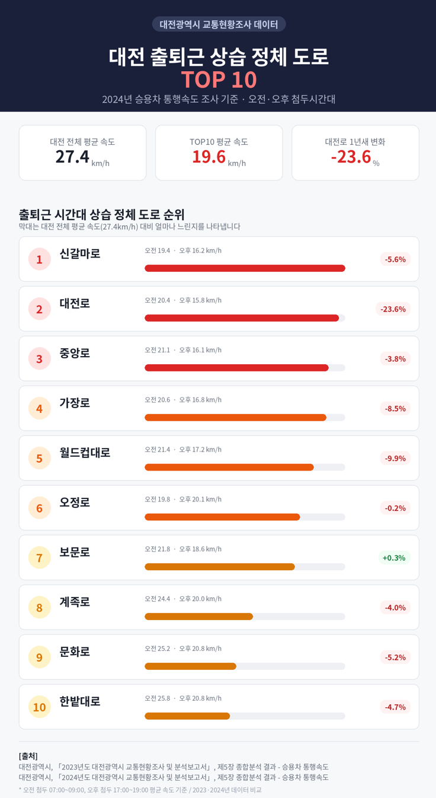Screen dimensions: 436x798
Task: Click the orange speed bar for 오정로
Action: pos(222,517)
